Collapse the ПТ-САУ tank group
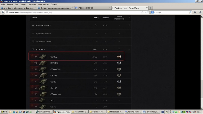Viewport: 203px width, 114px height. (x=33, y=49)
